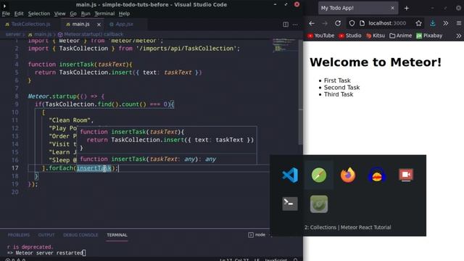The height and width of the screenshot is (261, 464).
Task: Click 'First Task' list item in browser
Action: (337, 80)
